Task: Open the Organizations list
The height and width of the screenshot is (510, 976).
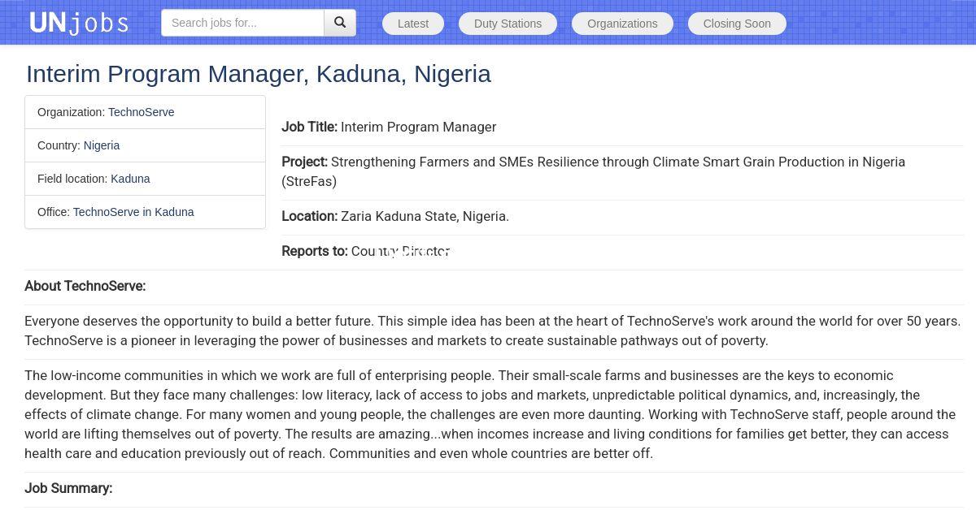Action: coord(622,24)
